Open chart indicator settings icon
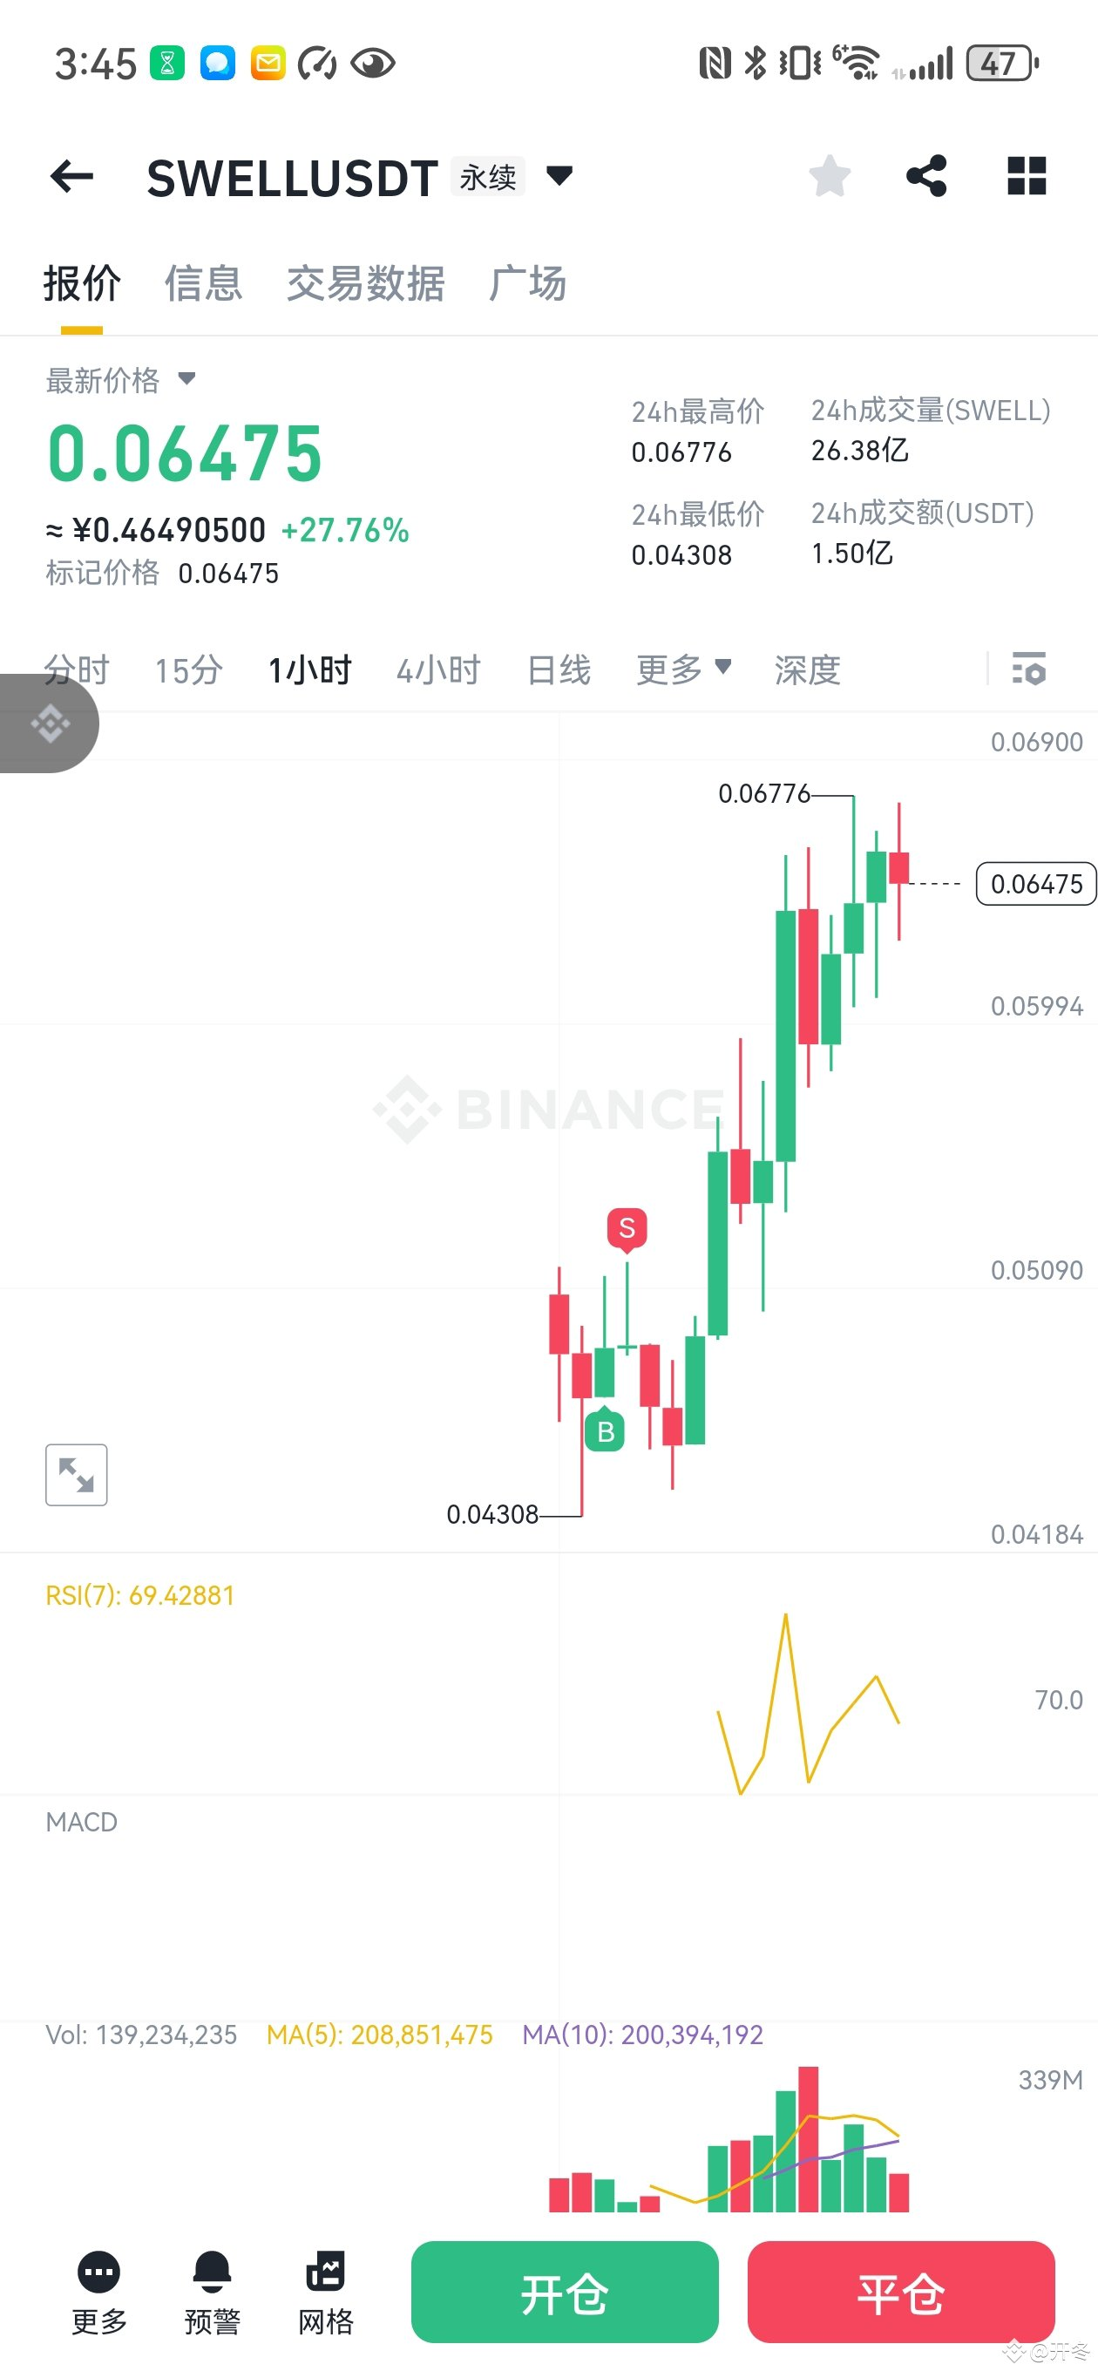The height and width of the screenshot is (2371, 1098). tap(1028, 669)
